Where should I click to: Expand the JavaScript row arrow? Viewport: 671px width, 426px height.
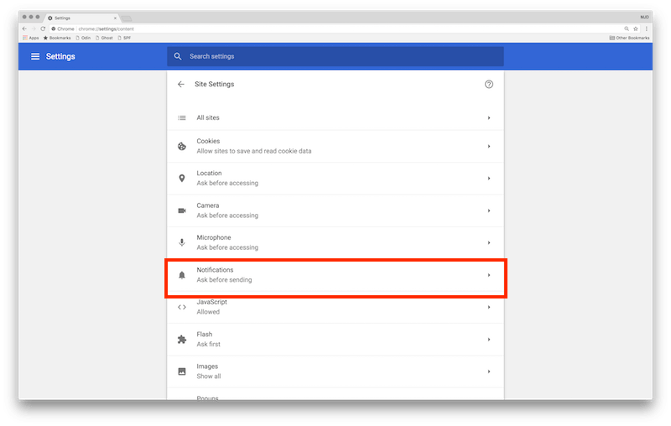pyautogui.click(x=489, y=307)
